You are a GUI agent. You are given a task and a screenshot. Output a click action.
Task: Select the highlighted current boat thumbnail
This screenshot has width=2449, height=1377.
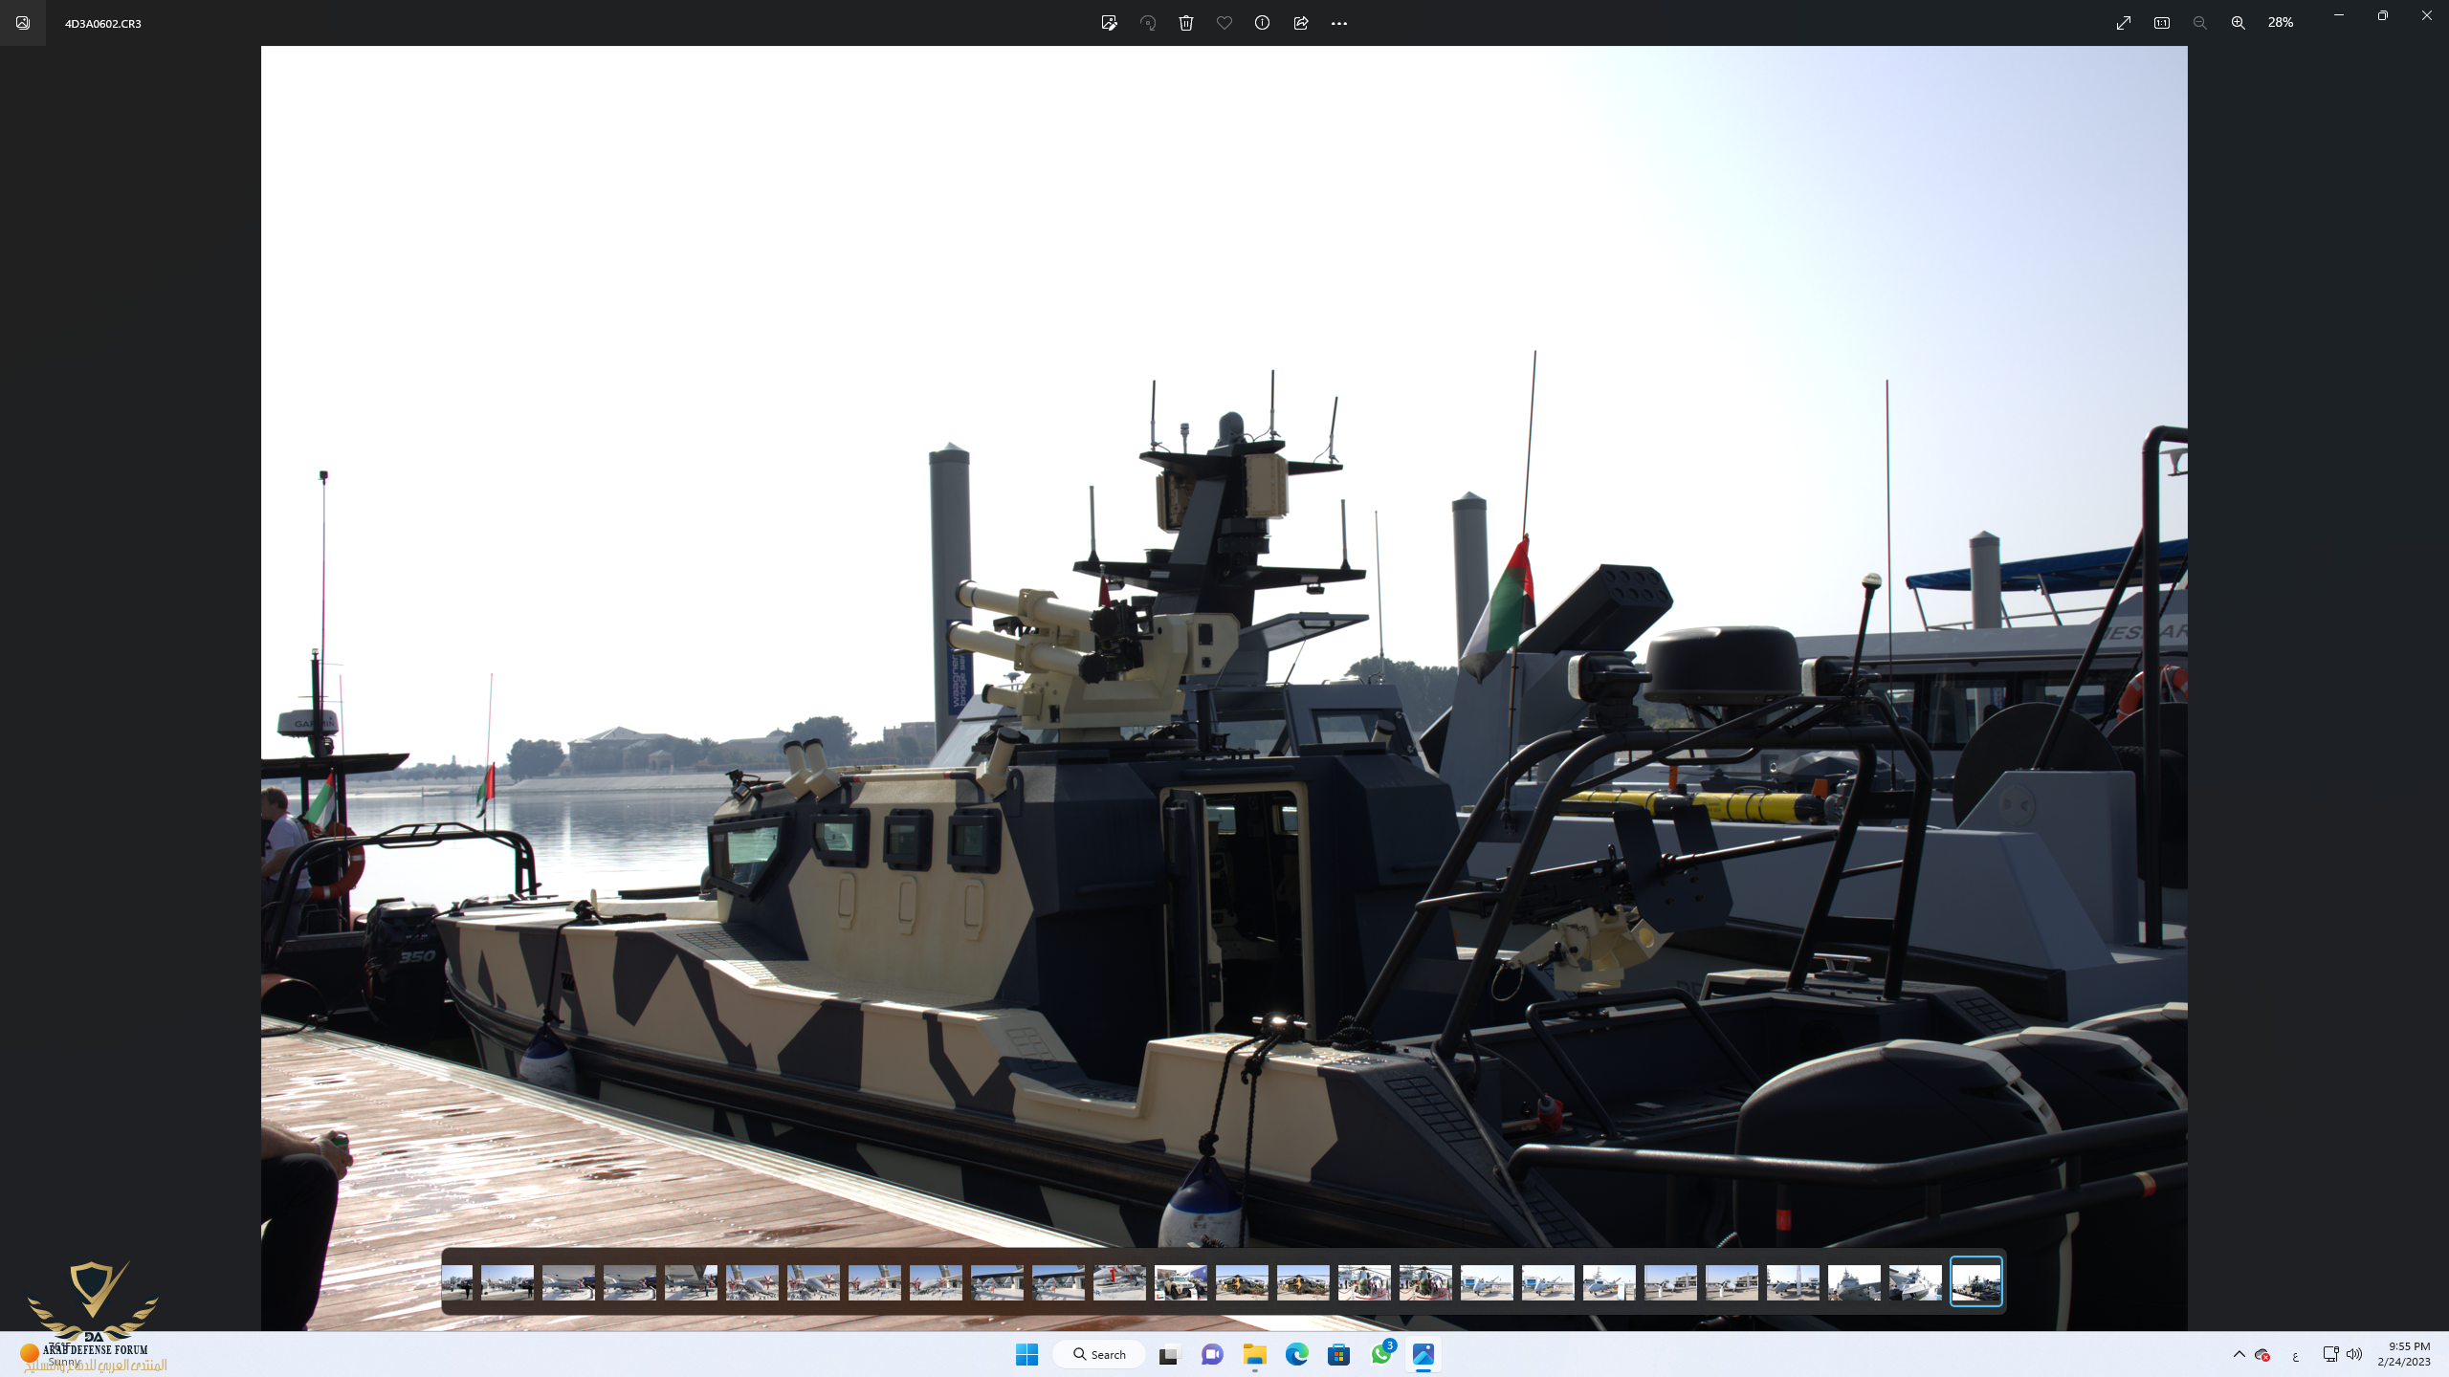(1976, 1282)
